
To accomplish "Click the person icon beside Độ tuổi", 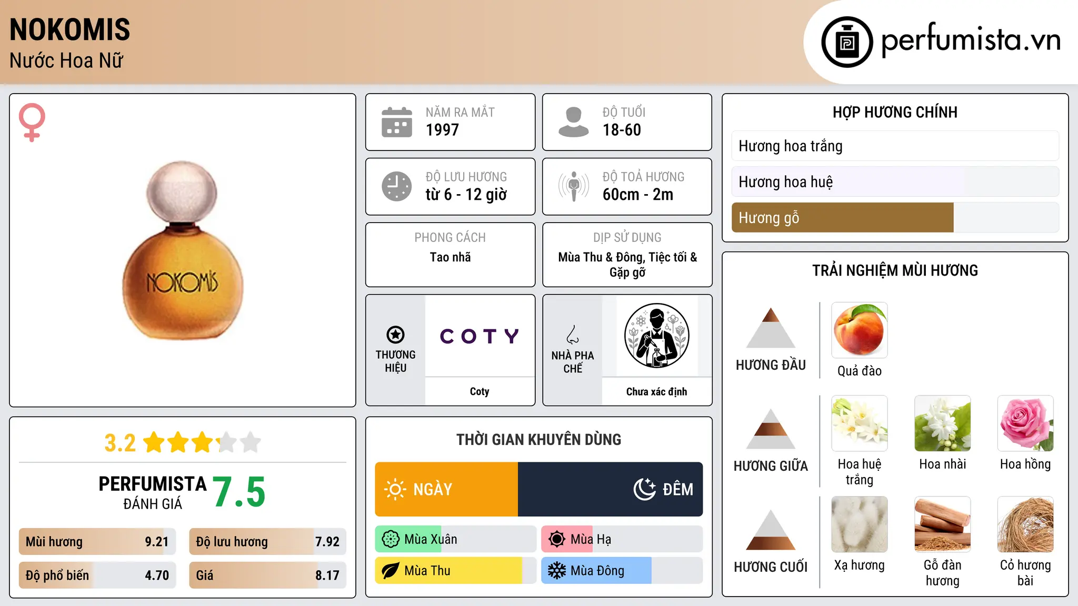I will [x=574, y=122].
